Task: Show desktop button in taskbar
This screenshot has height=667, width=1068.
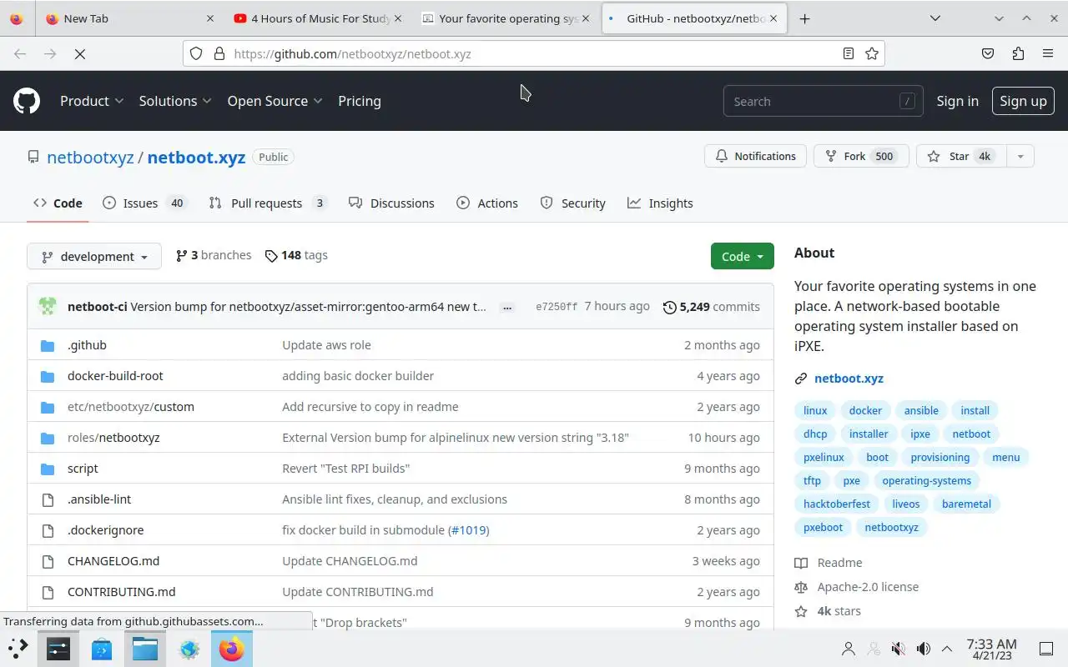Action: (1046, 649)
